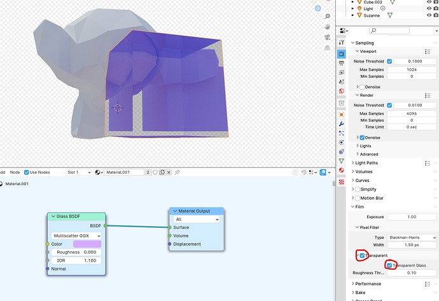Viewport: 439px width, 301px height.
Task: Click the Glass BSDF IOR field
Action: point(76,261)
